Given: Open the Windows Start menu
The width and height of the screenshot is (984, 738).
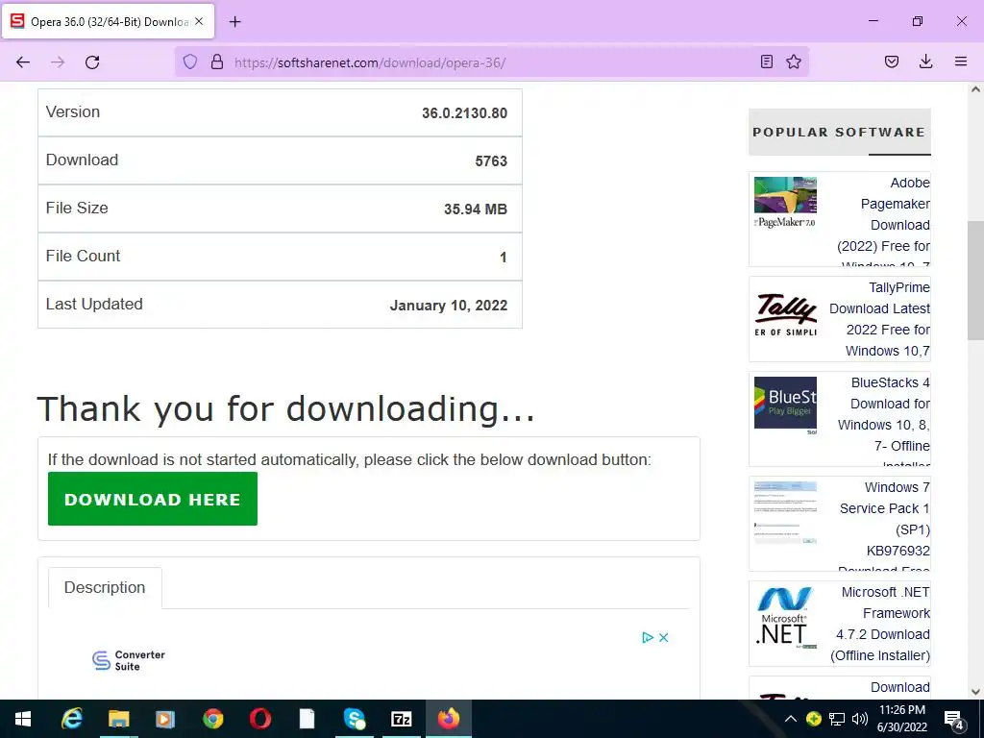Looking at the screenshot, I should 23,719.
